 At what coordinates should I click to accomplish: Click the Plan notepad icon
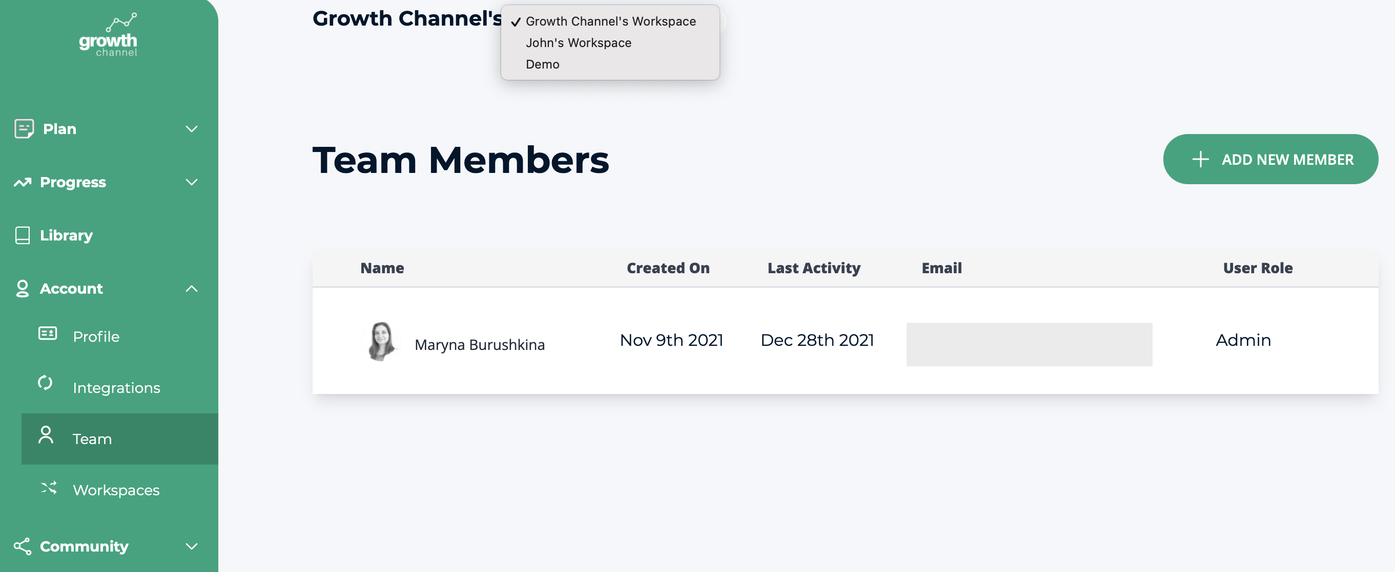point(24,128)
